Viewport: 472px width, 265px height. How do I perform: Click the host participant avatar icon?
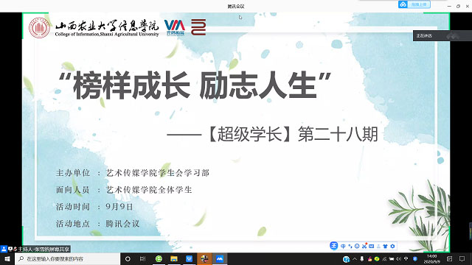pyautogui.click(x=4, y=249)
